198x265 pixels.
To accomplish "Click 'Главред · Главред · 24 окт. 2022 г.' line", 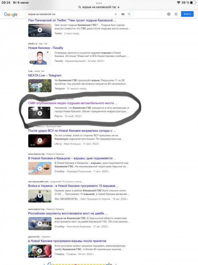I will 74,254.
